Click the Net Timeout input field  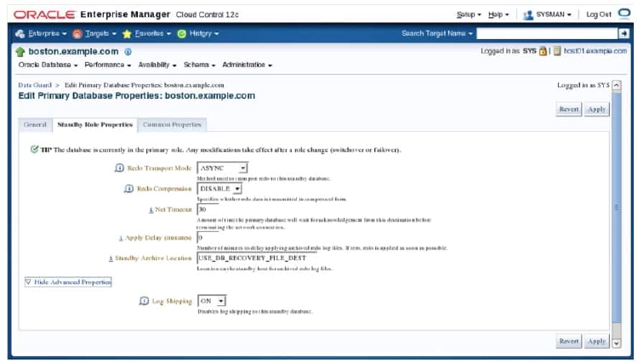[208, 209]
